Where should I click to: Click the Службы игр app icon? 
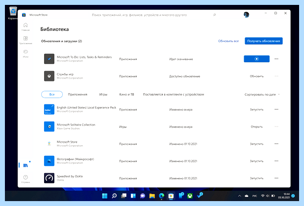pyautogui.click(x=49, y=76)
